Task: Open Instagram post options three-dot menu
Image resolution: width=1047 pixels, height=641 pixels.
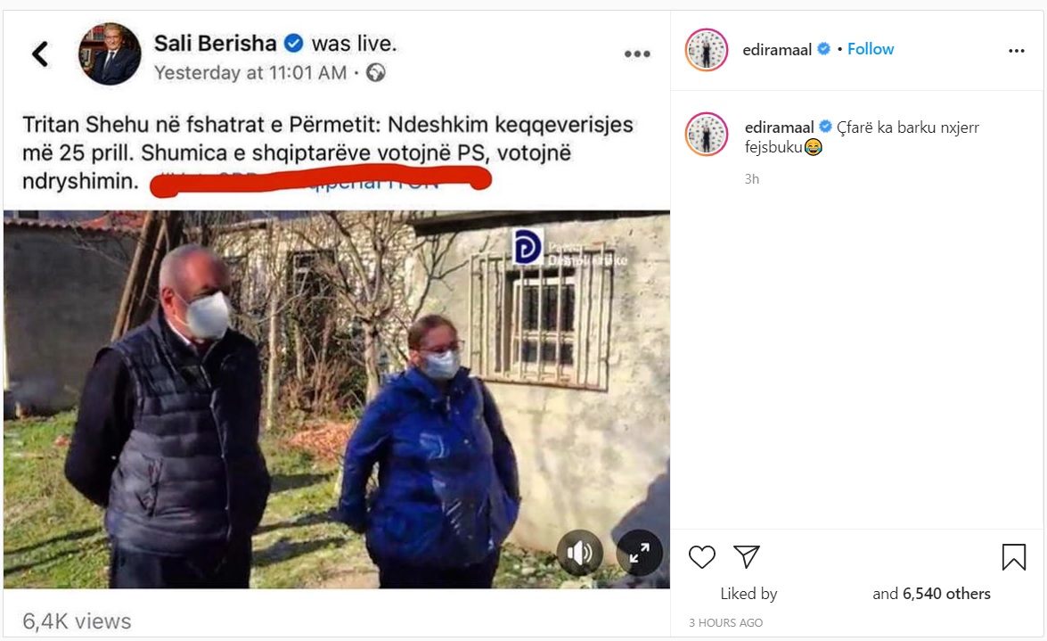Action: (x=1017, y=51)
